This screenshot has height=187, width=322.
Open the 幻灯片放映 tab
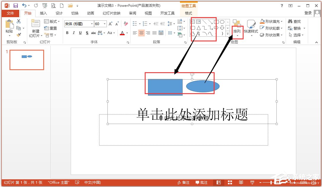click(x=112, y=13)
